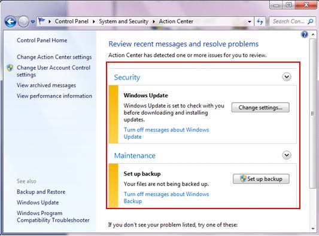The image size is (319, 236).
Task: Click 'Your files are not being backed up.' text
Action: [x=166, y=184]
